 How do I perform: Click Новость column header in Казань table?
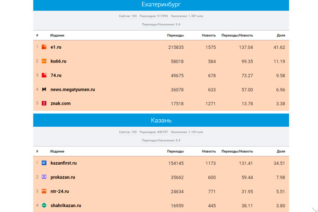(209, 151)
